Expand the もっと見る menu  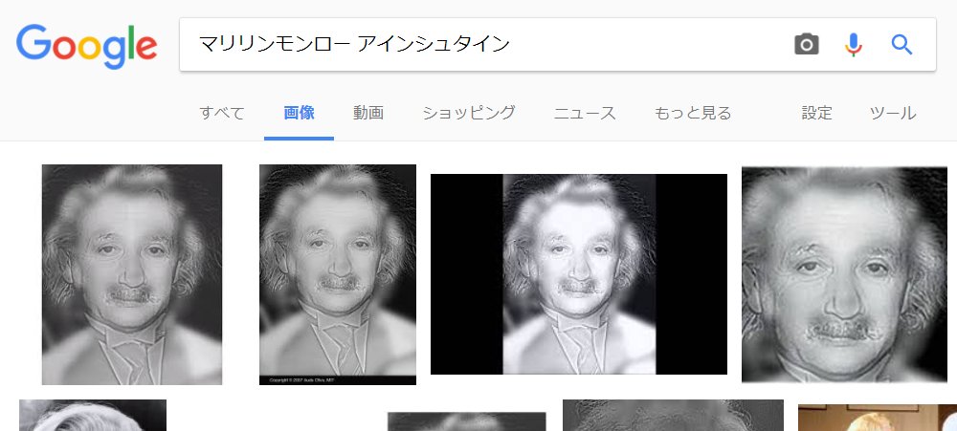point(693,113)
